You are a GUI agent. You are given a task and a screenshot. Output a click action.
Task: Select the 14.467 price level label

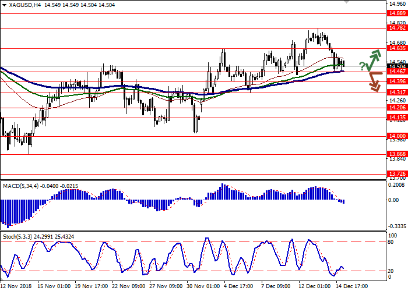397,72
